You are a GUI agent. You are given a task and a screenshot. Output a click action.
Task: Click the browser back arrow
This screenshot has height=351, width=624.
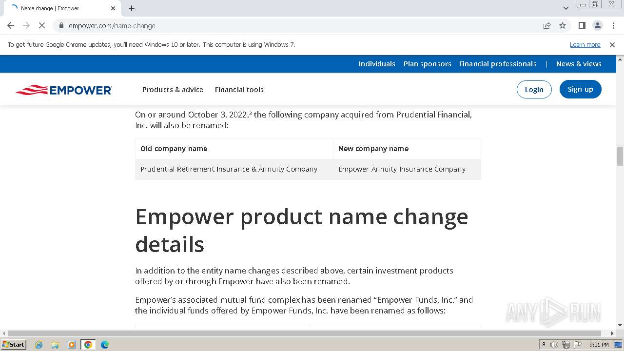(11, 25)
